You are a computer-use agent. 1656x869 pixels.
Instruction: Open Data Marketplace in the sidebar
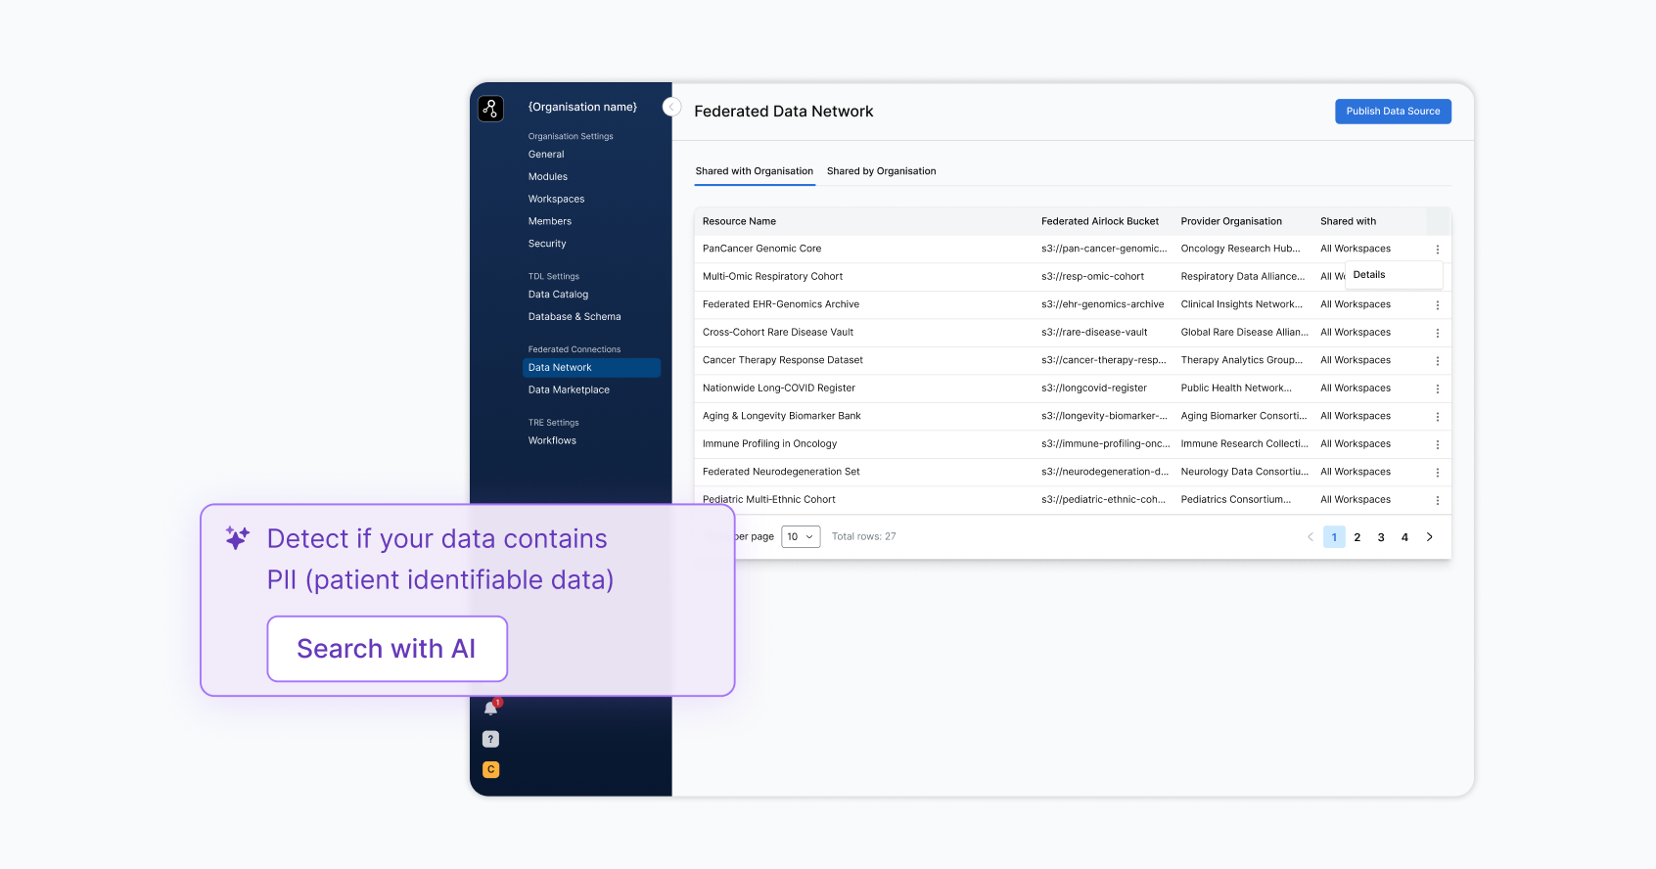(x=569, y=389)
